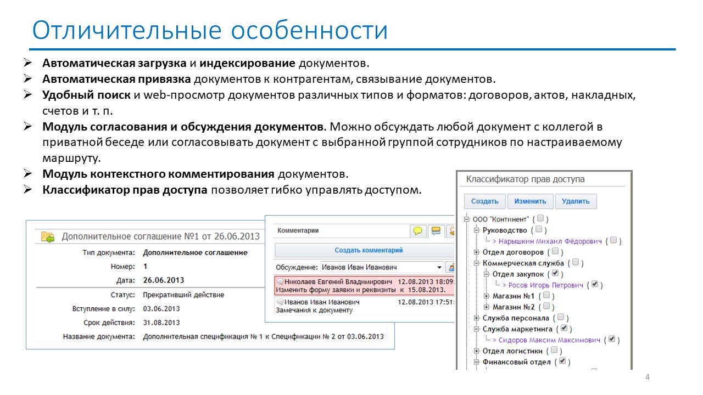Click the Вступление в силу value 03.06.2013
The width and height of the screenshot is (703, 395).
161,308
